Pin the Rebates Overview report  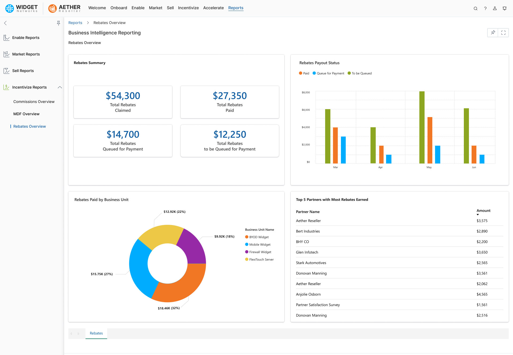click(x=493, y=33)
